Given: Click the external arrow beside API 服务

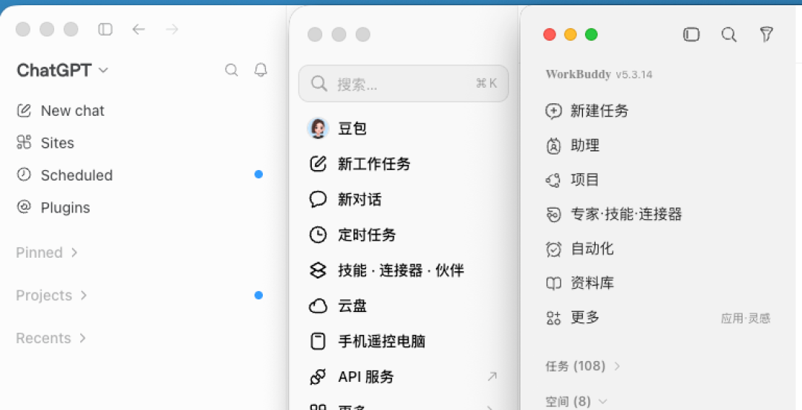Looking at the screenshot, I should [x=492, y=377].
